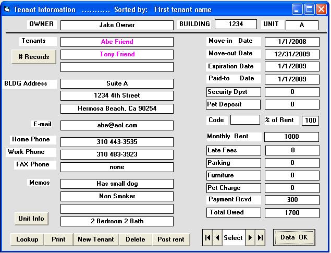Click the Tenant Information title bar icon
331x253 pixels.
(7, 9)
